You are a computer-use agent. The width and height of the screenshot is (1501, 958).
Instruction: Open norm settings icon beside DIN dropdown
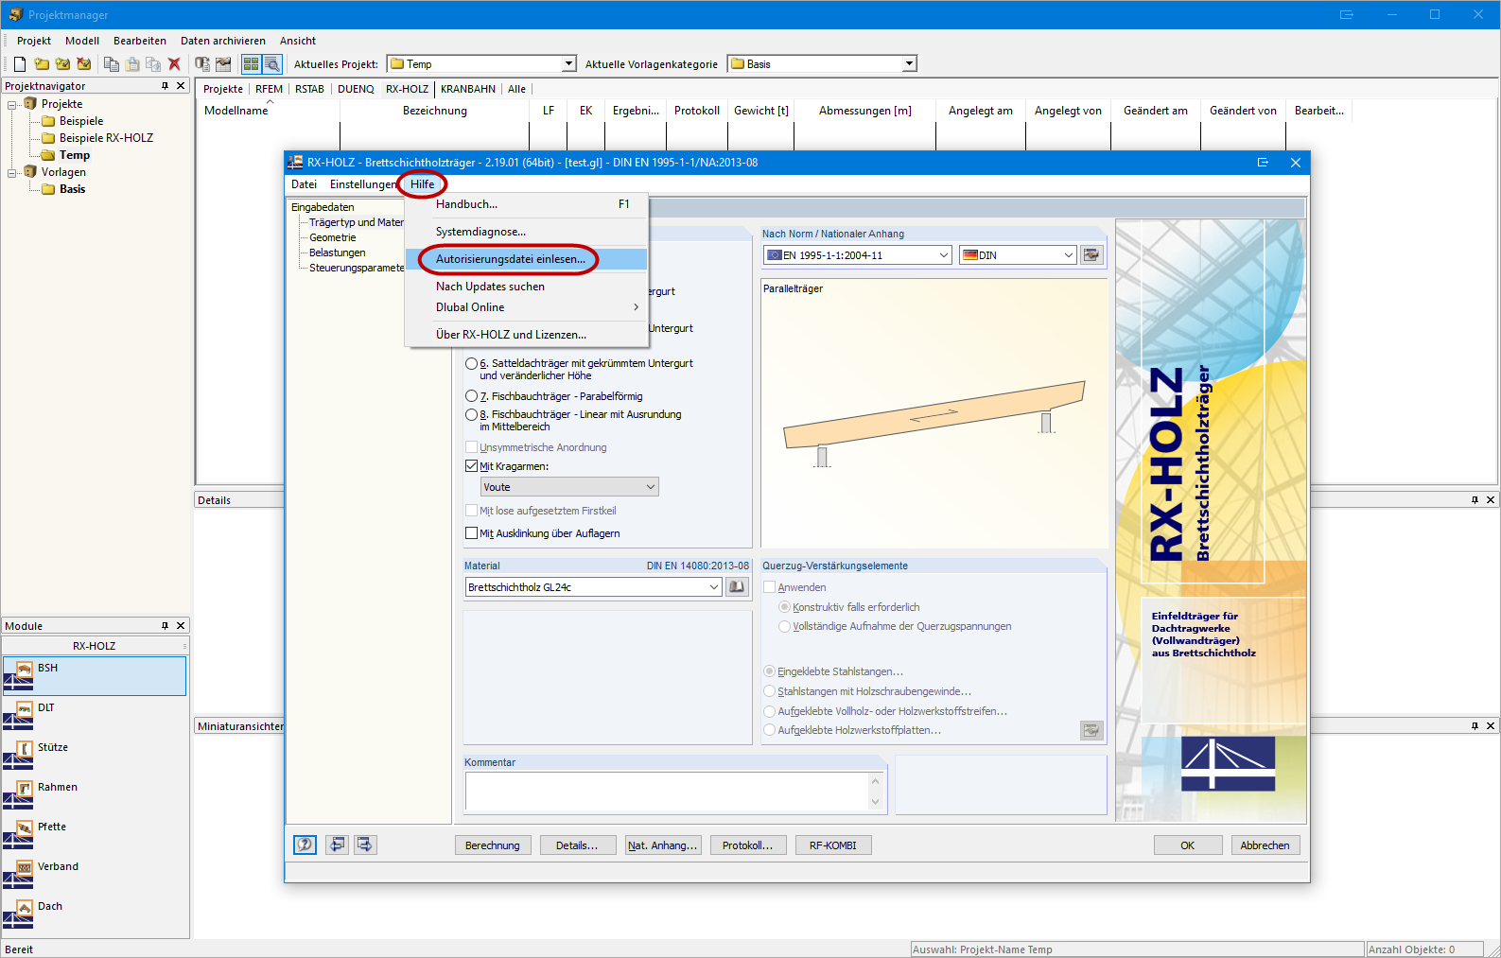1091,255
